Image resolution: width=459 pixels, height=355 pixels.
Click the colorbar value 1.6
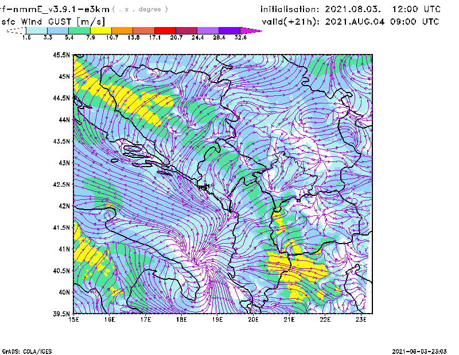(26, 37)
